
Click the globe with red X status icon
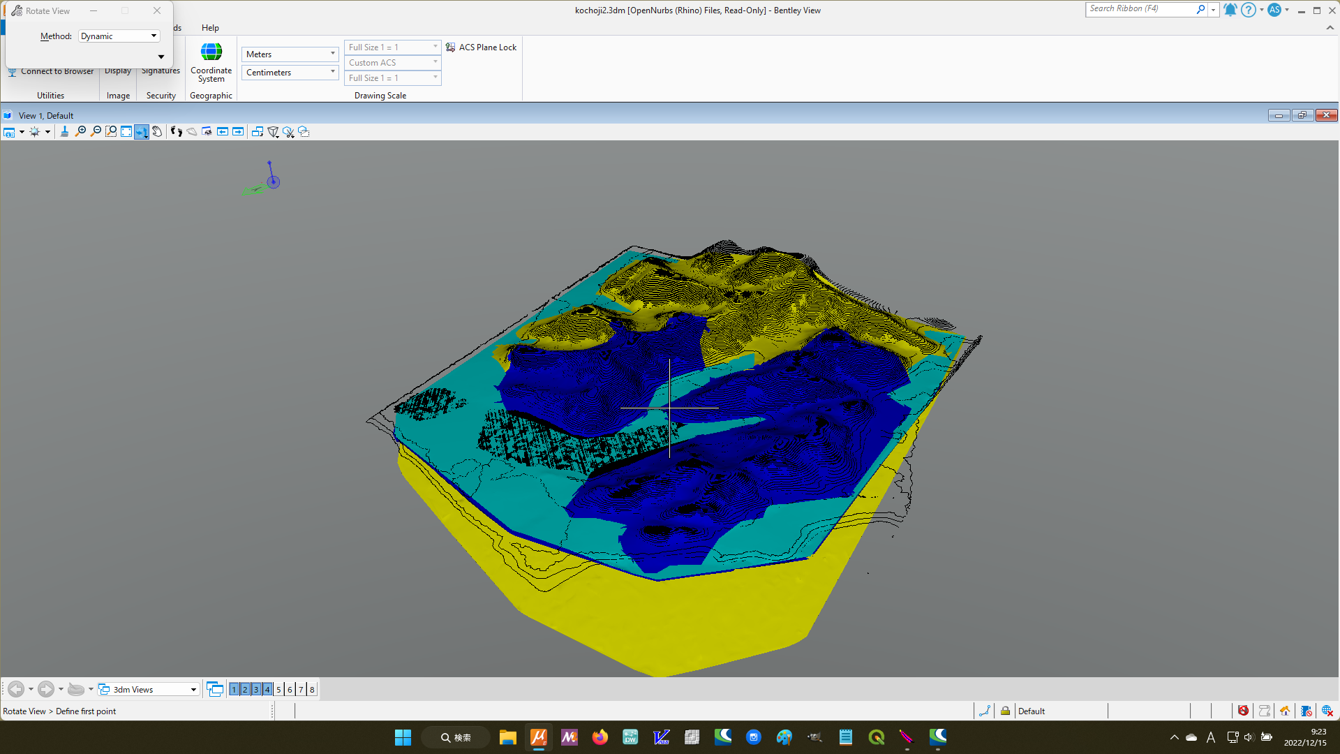point(1327,711)
